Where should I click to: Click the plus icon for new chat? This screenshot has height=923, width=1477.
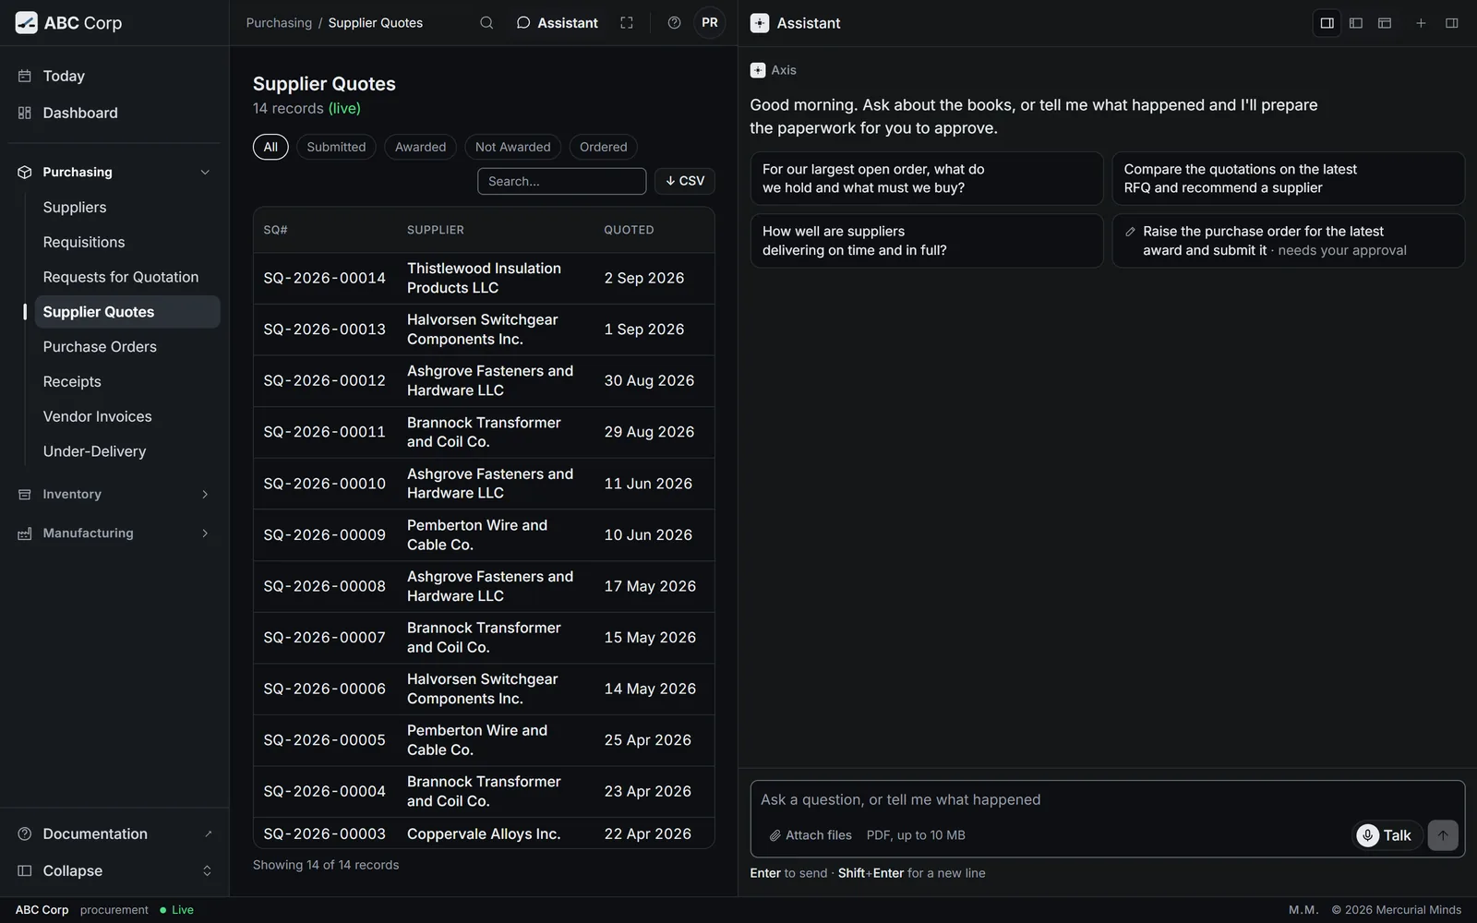pyautogui.click(x=1421, y=23)
